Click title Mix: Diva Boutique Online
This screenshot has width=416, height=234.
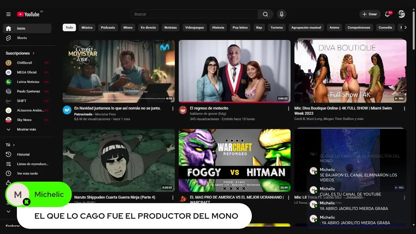coord(343,111)
